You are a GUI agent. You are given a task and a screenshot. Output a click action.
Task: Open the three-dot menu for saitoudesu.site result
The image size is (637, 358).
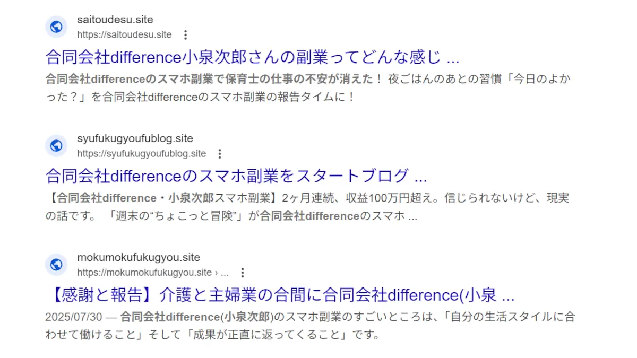[x=185, y=35]
